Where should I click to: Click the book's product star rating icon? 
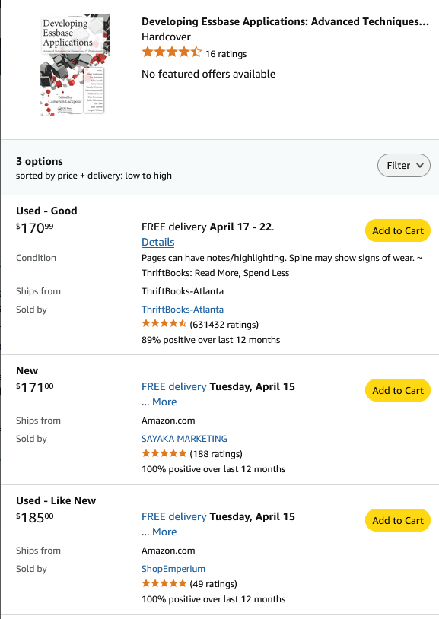172,52
